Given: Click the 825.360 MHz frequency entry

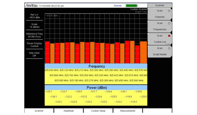Looking at the screenshot, I should [106, 80].
